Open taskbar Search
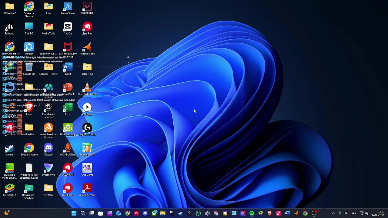The image size is (388, 218). click(83, 213)
